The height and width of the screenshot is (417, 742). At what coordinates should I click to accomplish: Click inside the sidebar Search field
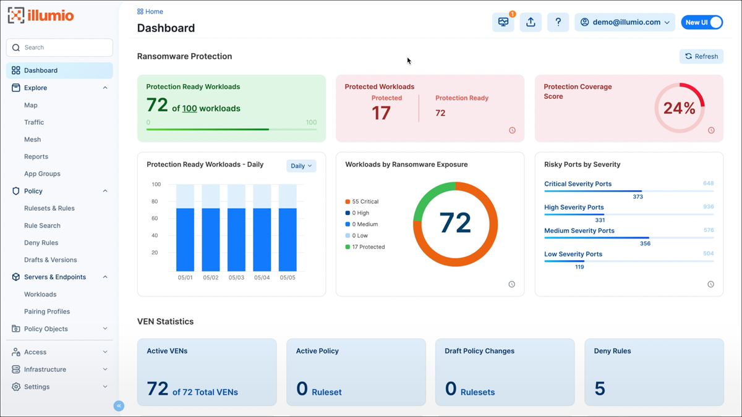click(59, 48)
